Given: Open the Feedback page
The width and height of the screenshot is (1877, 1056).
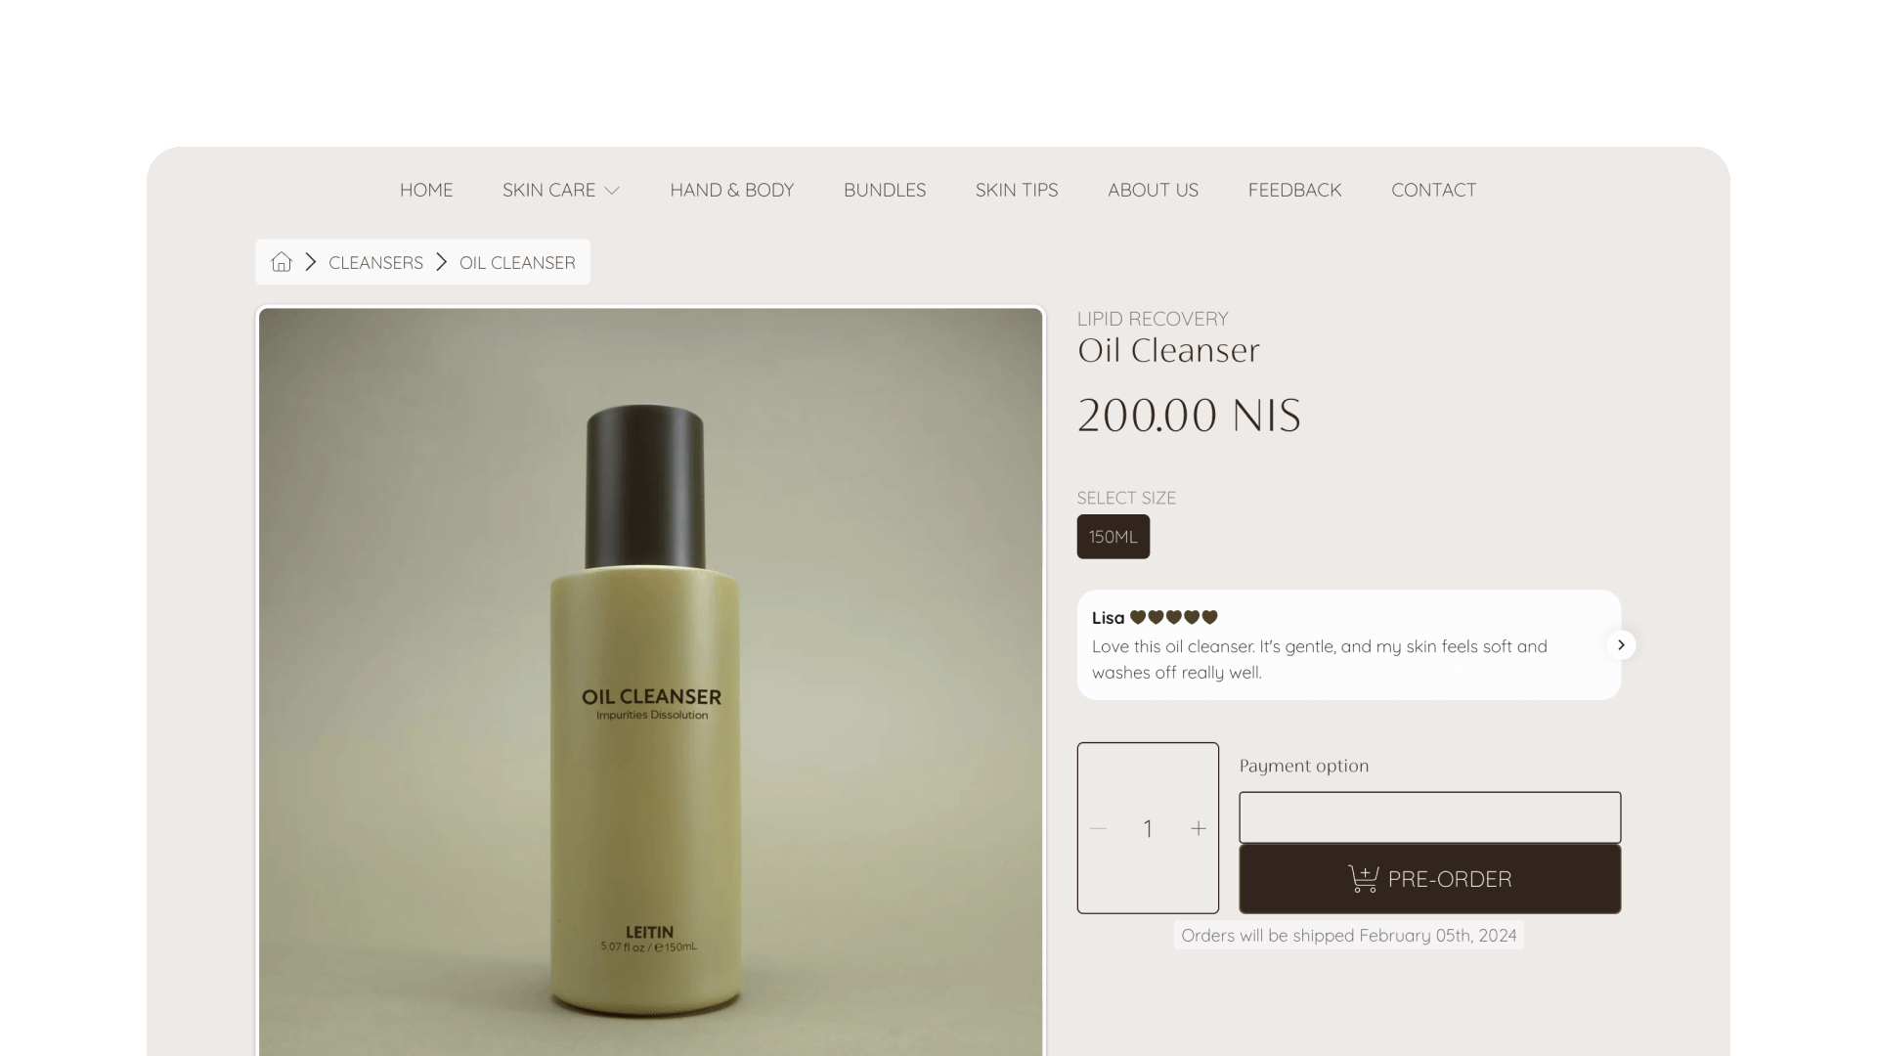Looking at the screenshot, I should (1294, 190).
